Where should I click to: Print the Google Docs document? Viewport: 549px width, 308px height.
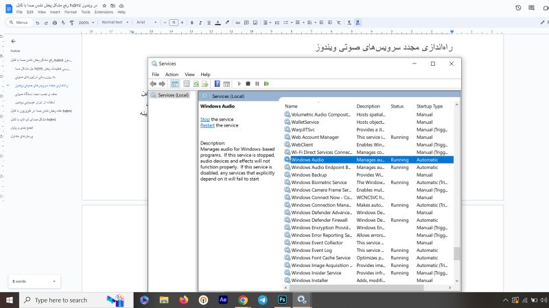point(55,23)
